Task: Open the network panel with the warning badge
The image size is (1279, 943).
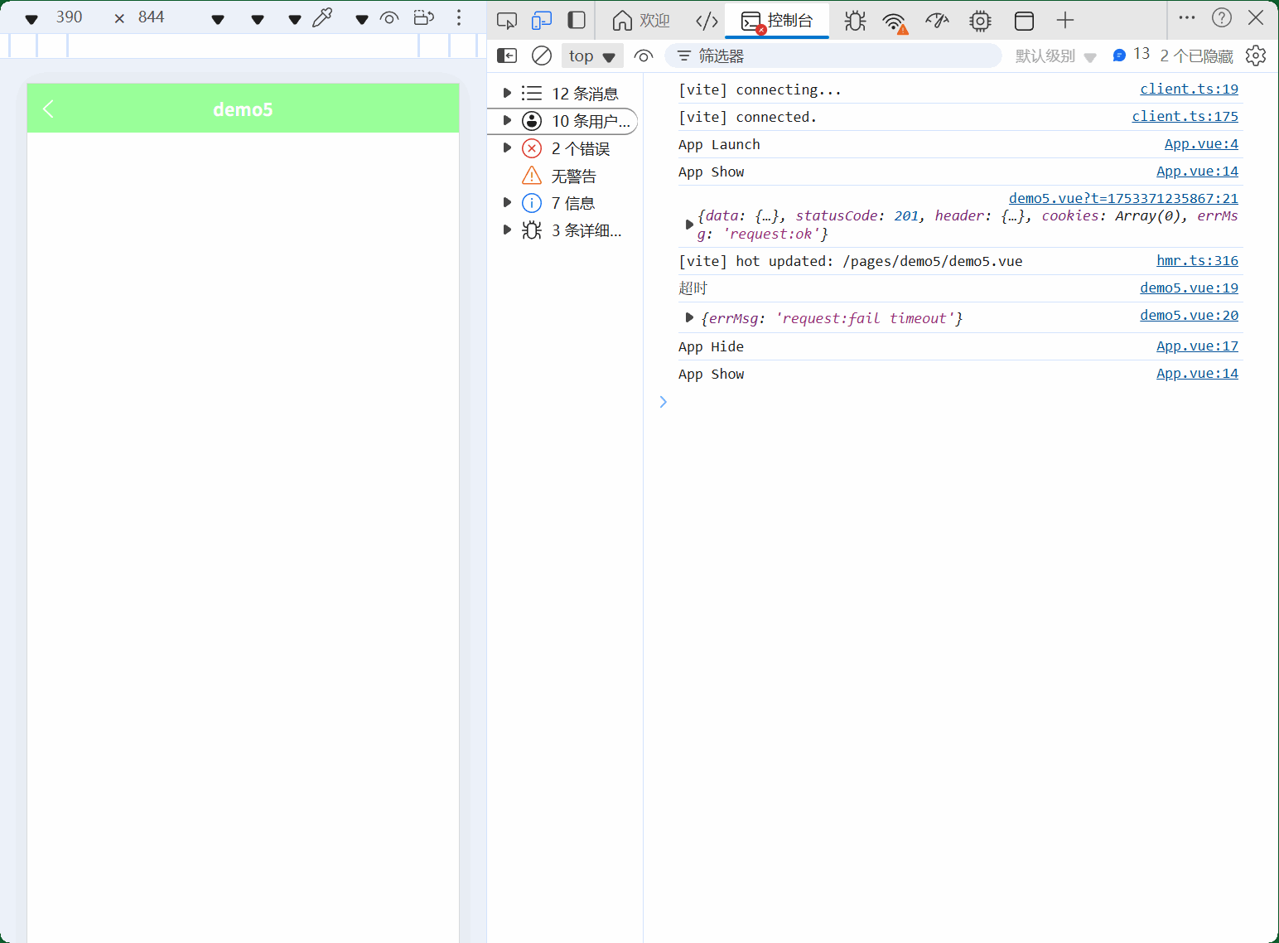Action: pos(895,20)
